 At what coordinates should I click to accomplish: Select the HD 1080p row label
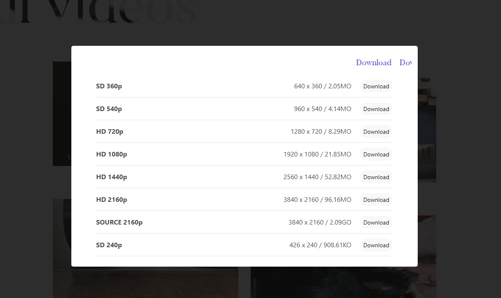[x=111, y=154]
